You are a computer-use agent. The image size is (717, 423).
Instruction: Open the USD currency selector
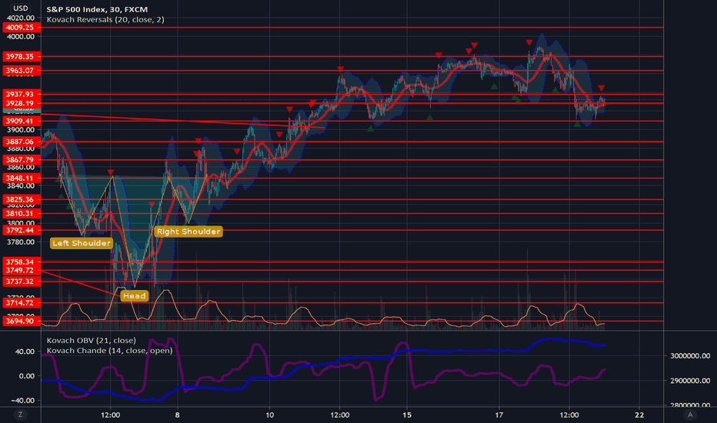[20, 8]
